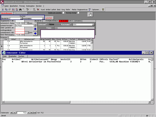This screenshot has height=117, width=156.
Task: Go to first record in navigator
Action: coord(12,113)
